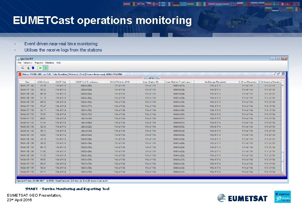Maximize the geo SMART window
The image size is (302, 209).
[x=278, y=58]
